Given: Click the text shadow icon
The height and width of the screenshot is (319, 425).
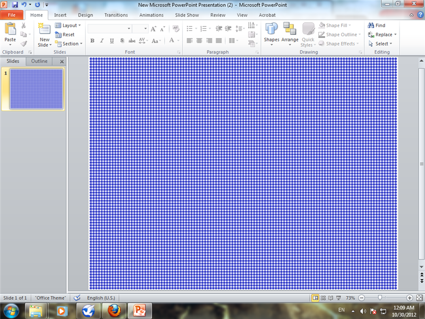Looking at the screenshot, I should 123,40.
